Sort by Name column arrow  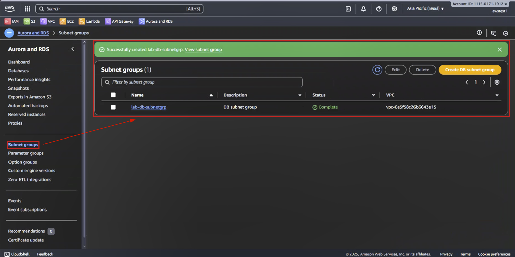[211, 95]
